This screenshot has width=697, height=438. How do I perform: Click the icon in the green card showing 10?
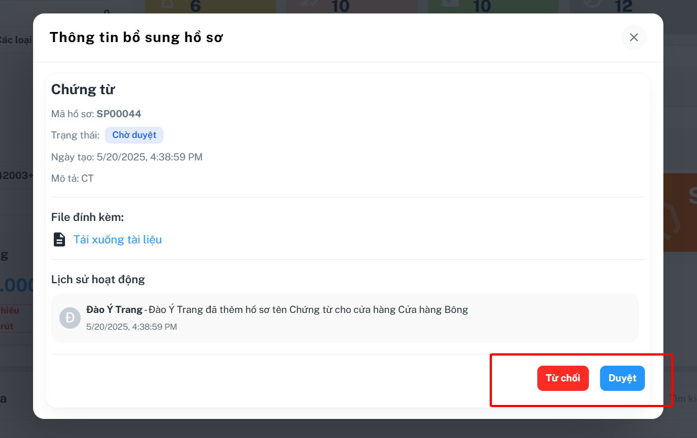click(451, 4)
